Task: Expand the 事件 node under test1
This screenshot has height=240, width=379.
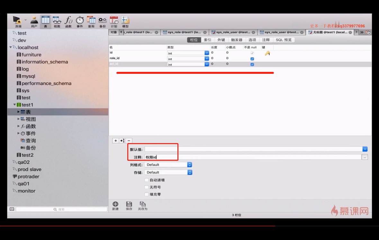Action: click(x=18, y=133)
